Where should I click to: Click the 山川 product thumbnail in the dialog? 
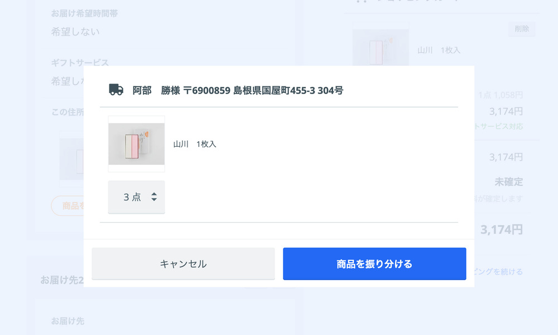pos(136,144)
